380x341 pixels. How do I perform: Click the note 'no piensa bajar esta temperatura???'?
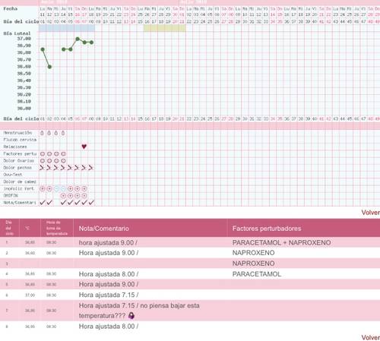[x=139, y=311]
